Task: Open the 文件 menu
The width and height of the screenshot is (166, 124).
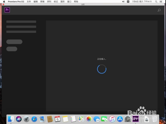Action: (x=29, y=2)
